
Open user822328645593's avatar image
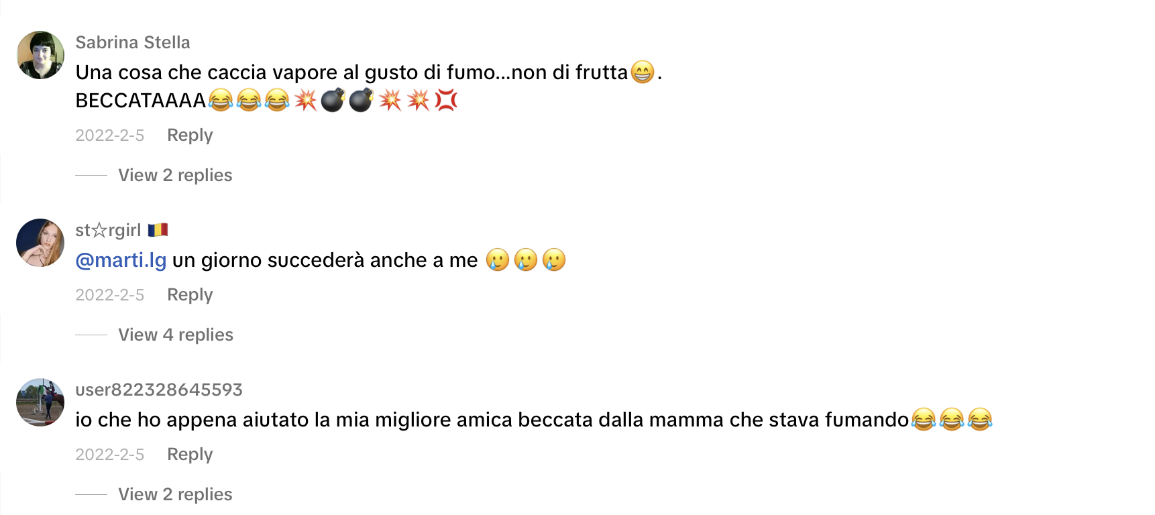click(40, 402)
